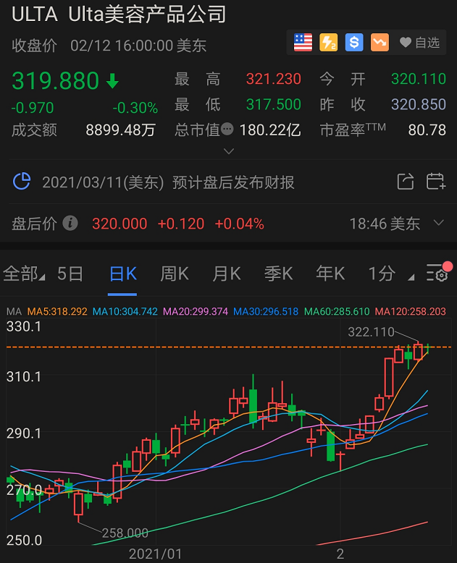This screenshot has width=457, height=563.
Task: Click the MA5 indicator label
Action: pyautogui.click(x=57, y=312)
